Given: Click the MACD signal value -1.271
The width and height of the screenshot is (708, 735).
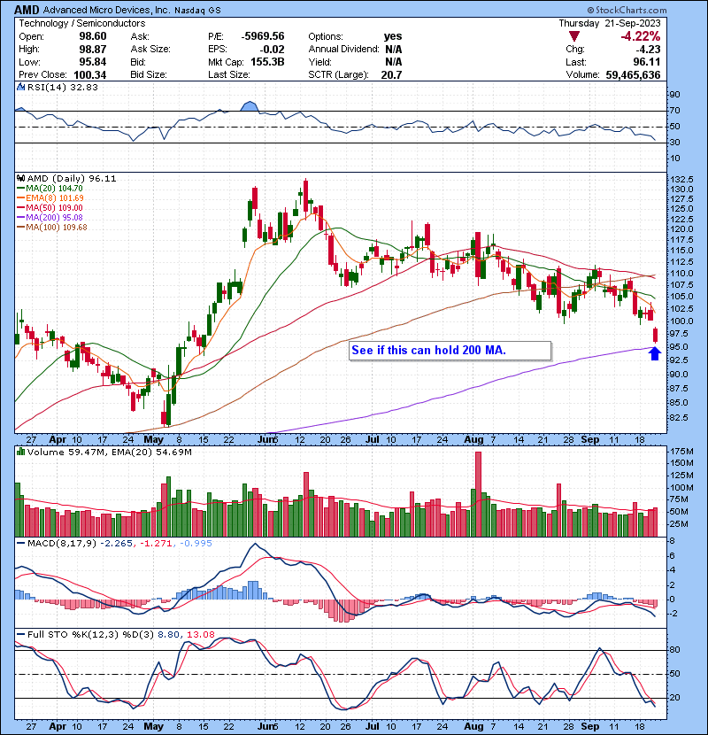Looking at the screenshot, I should [157, 544].
